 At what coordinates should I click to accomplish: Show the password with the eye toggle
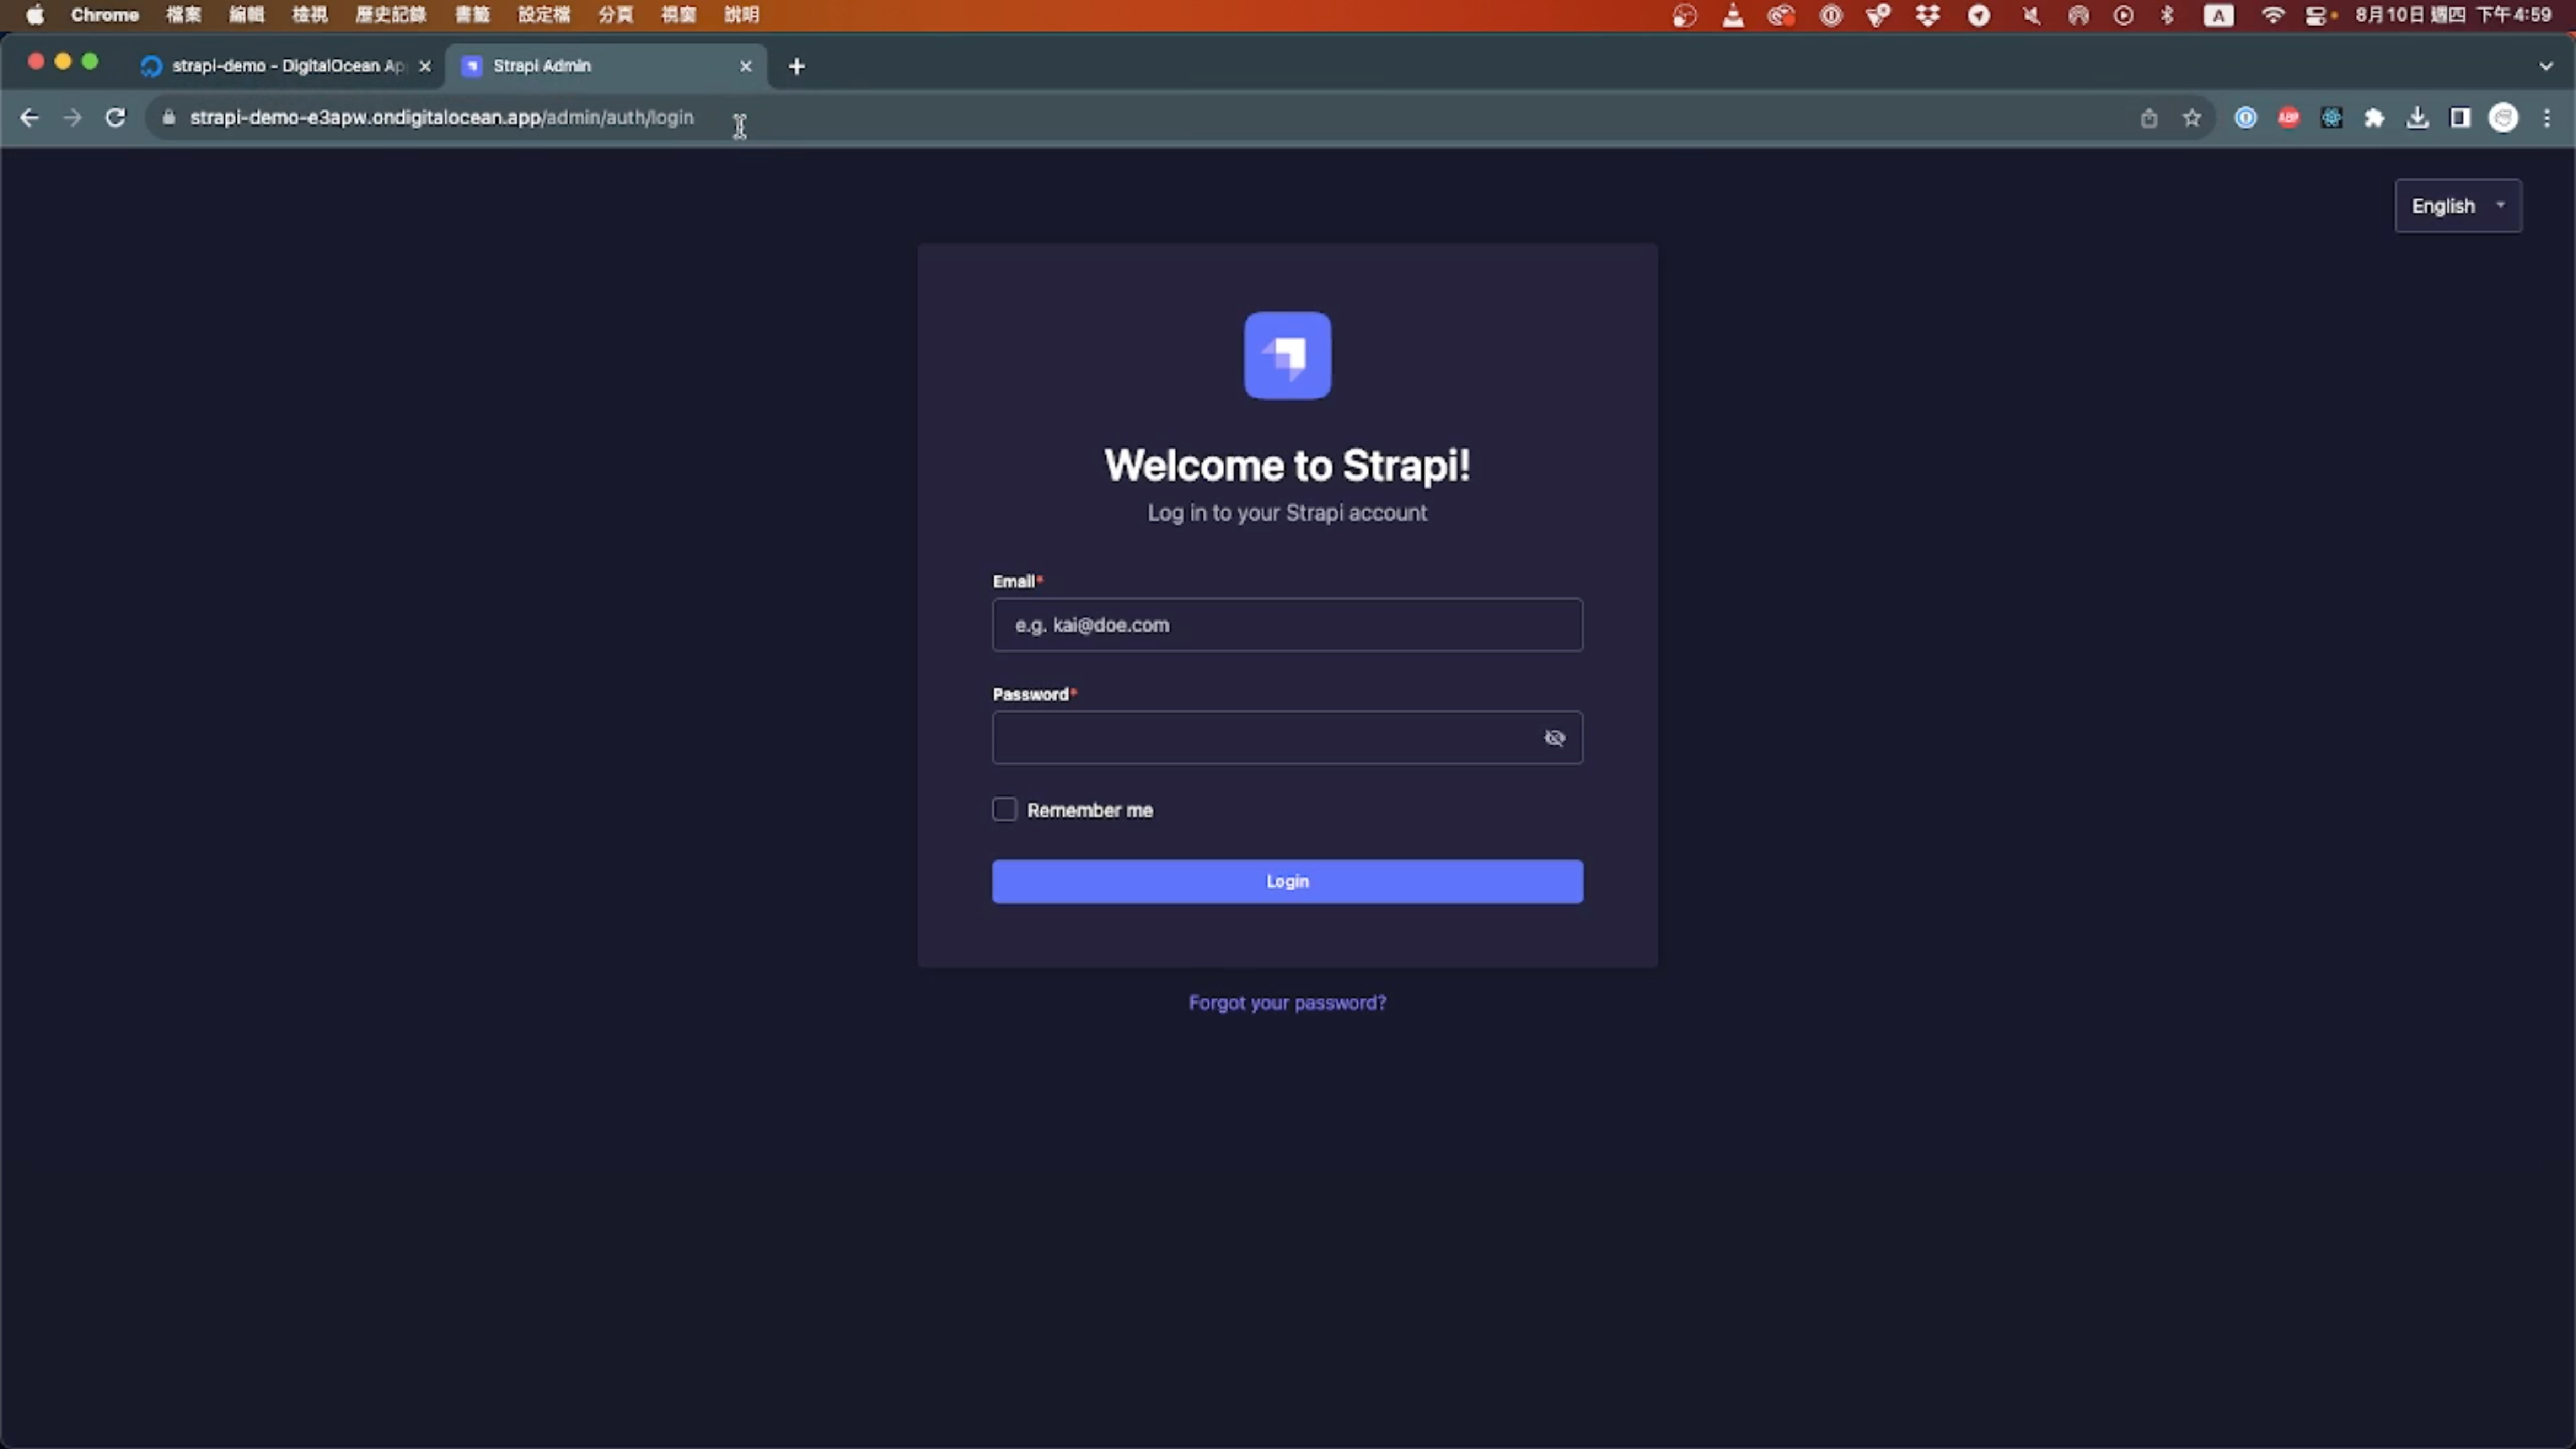pyautogui.click(x=1555, y=738)
